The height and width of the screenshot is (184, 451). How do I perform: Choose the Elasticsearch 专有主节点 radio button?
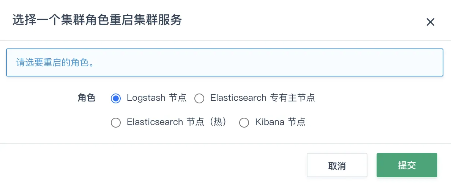(199, 98)
